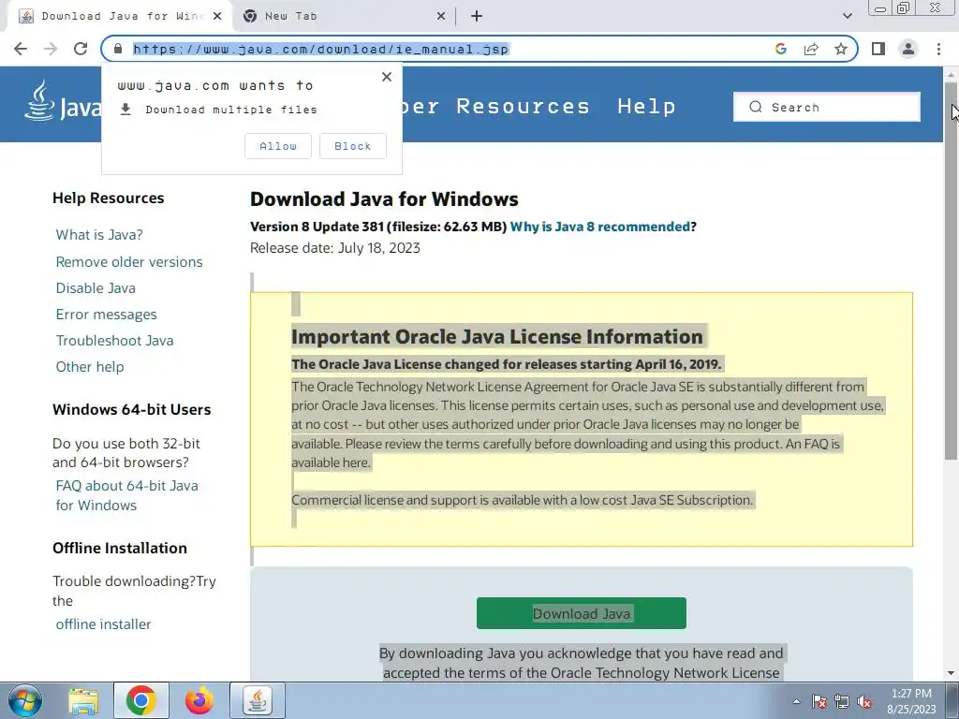This screenshot has height=719, width=959.
Task: Click the search magnifier icon
Action: (756, 107)
